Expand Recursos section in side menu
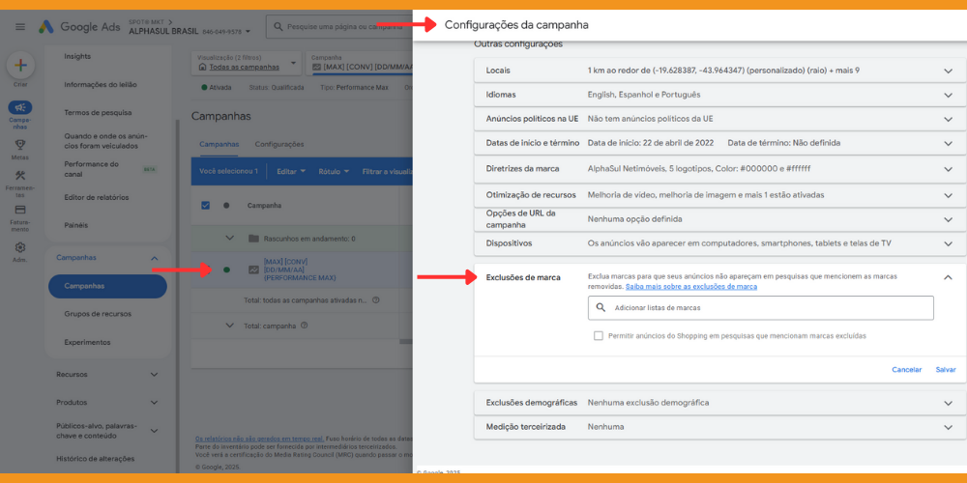The height and width of the screenshot is (483, 967). [154, 374]
